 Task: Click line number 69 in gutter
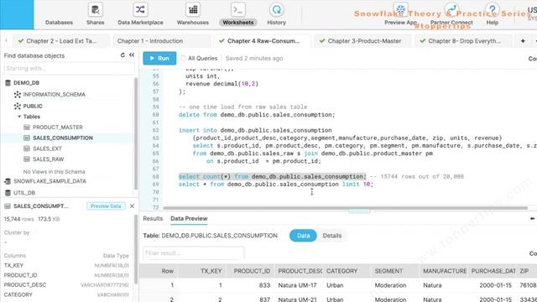[155, 185]
